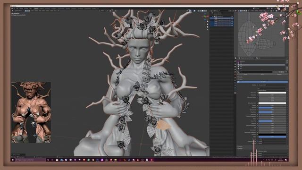Open the File menu
The image size is (302, 170).
[x=15, y=8]
